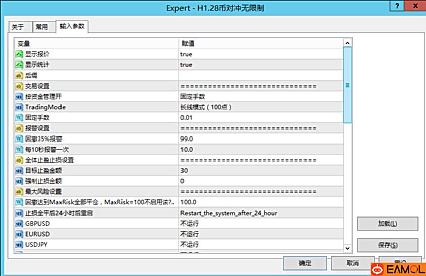Click the scrollbar down arrow in the parameter list

347,248
